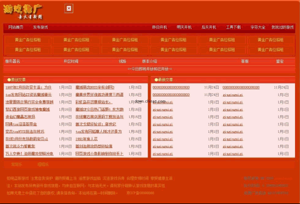This screenshot has height=204, width=300.
Task: Open article 魔域SF今日热门话题
Action: (x=99, y=110)
